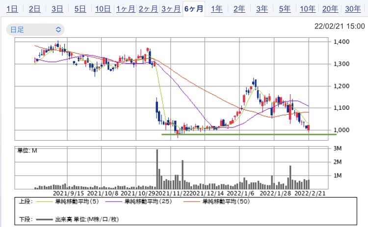Click the 2021/10/8 date label
Image resolution: width=368 pixels, height=227 pixels.
(x=103, y=194)
